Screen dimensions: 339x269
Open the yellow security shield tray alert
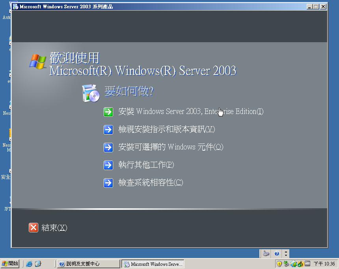(279, 264)
